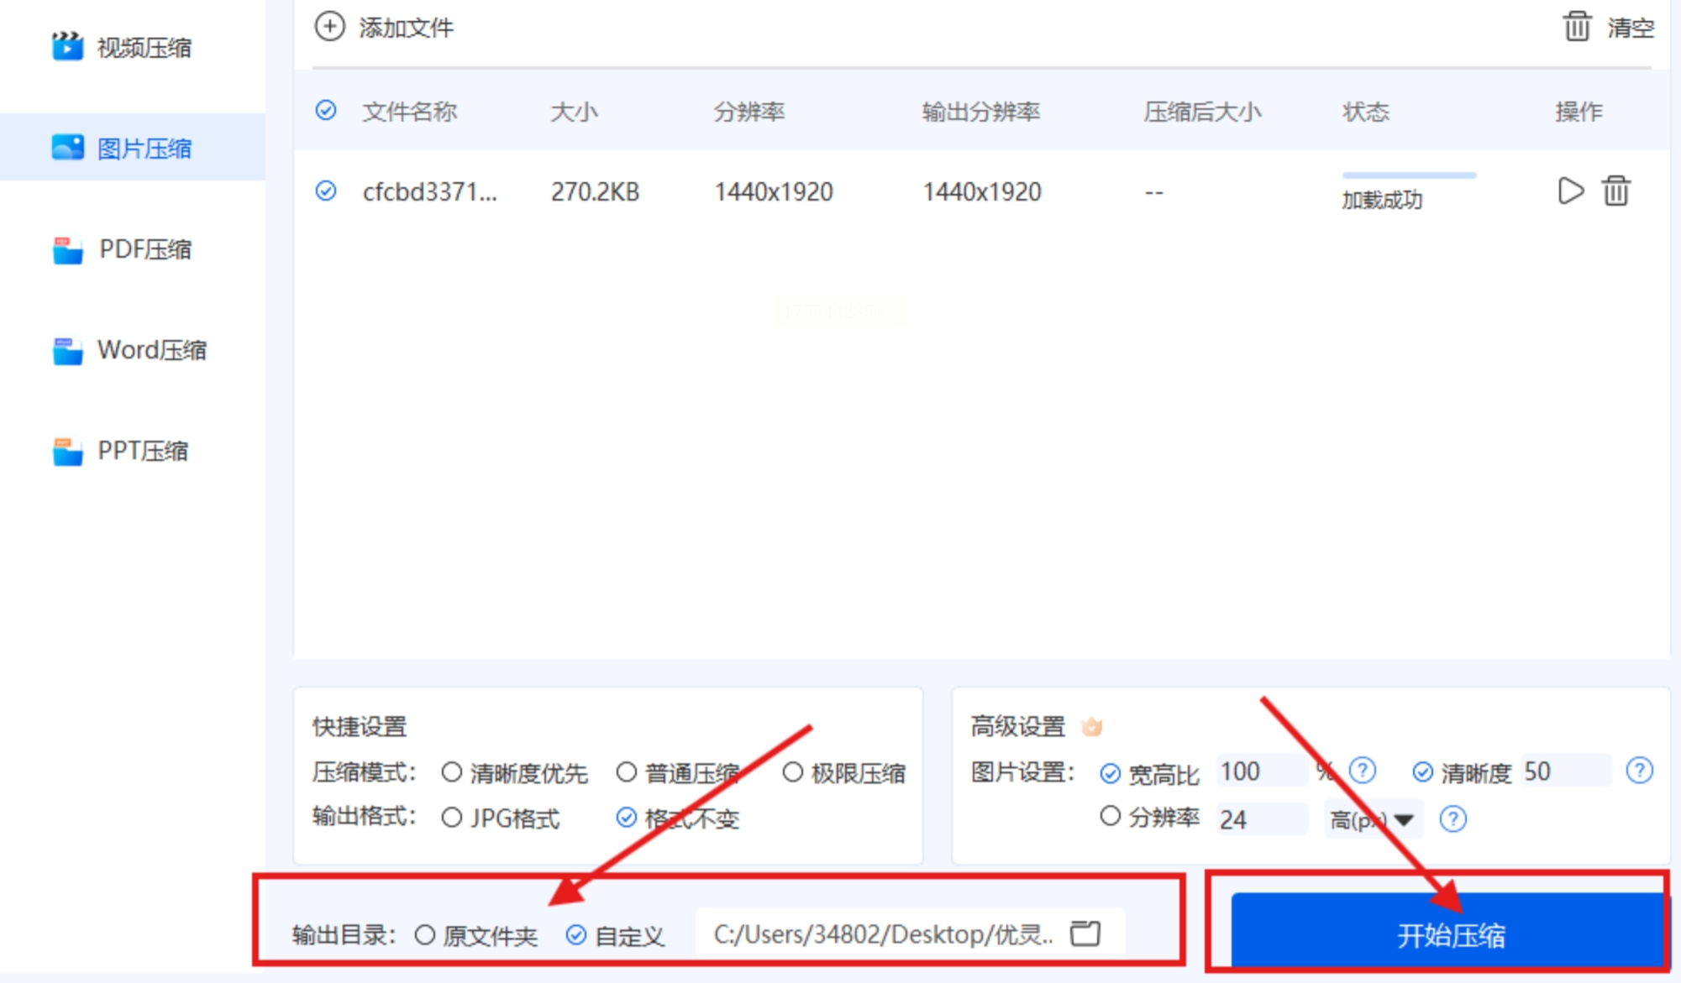The width and height of the screenshot is (1681, 983).
Task: Toggle the select-all files checkbox
Action: (x=326, y=110)
